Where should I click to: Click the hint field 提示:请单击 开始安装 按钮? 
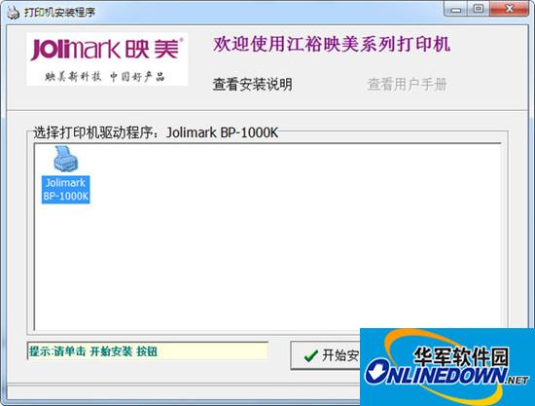(148, 351)
